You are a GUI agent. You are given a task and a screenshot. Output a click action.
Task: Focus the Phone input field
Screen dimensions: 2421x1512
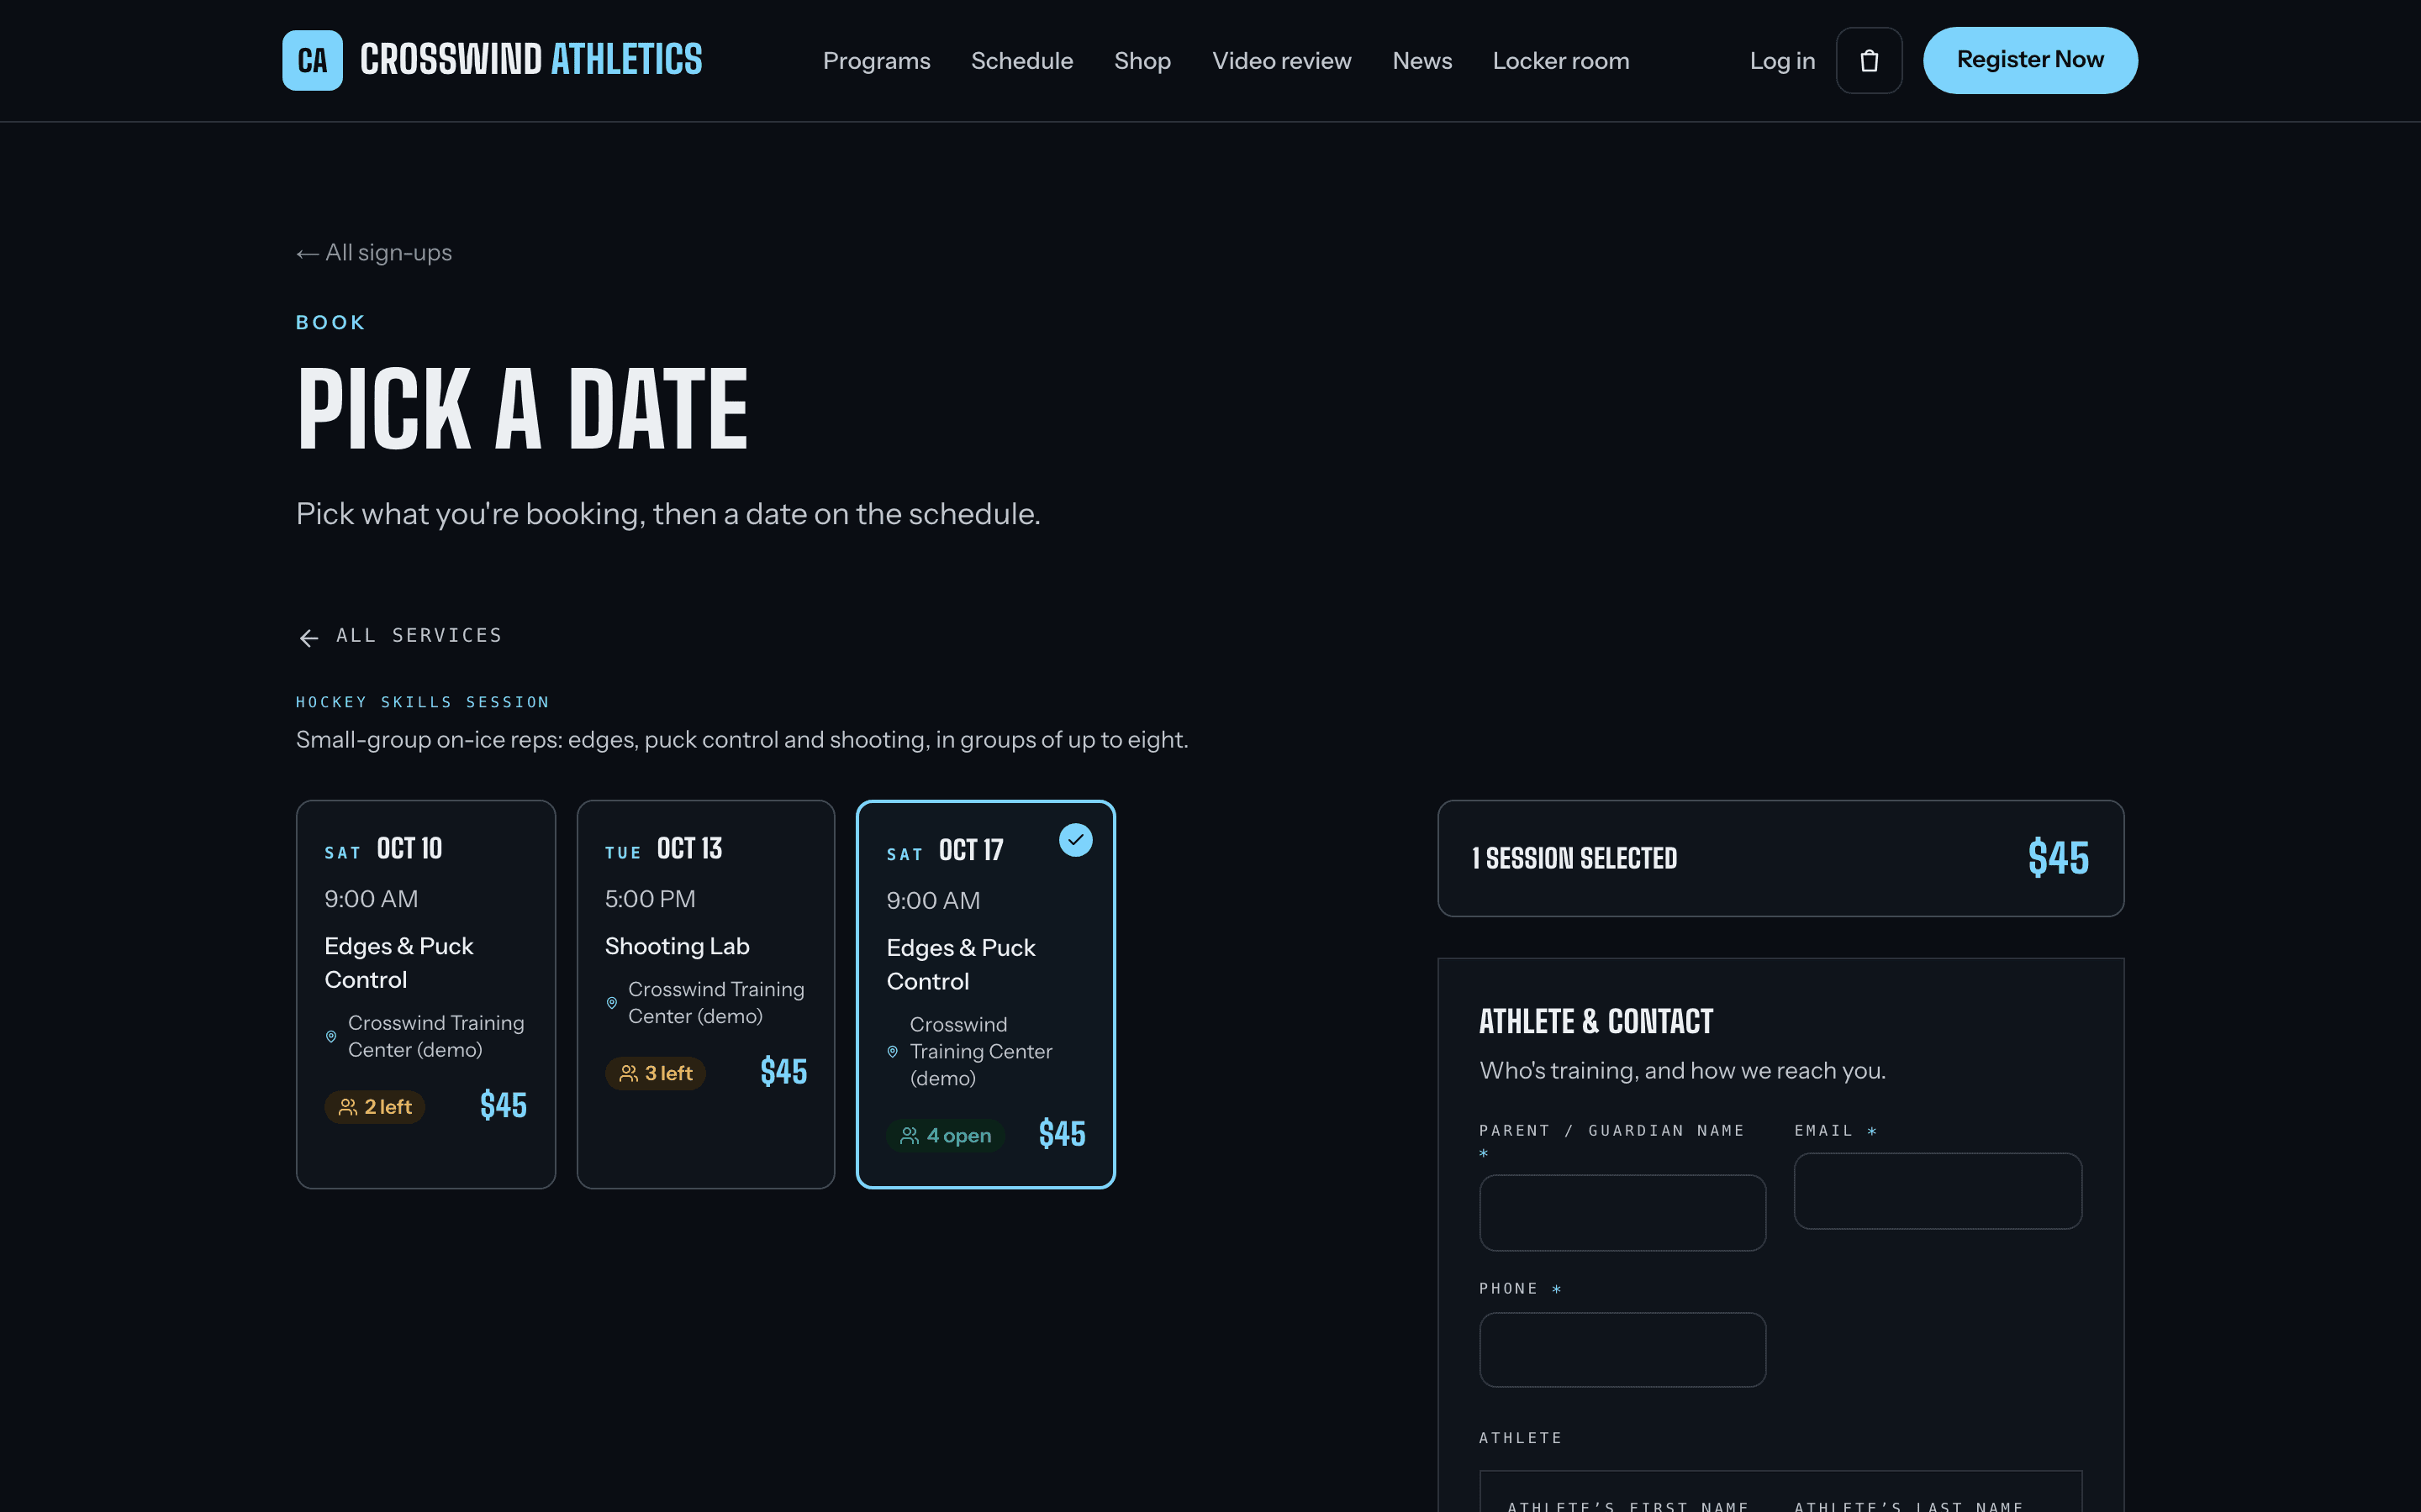(x=1622, y=1349)
